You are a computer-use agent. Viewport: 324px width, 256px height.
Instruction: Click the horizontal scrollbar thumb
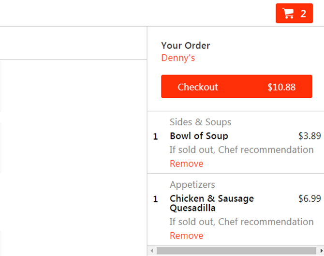[x=236, y=251]
